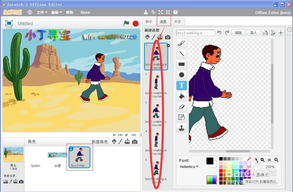Reset paint canvas zoom with equals icon
The image size is (293, 192).
[x=269, y=160]
